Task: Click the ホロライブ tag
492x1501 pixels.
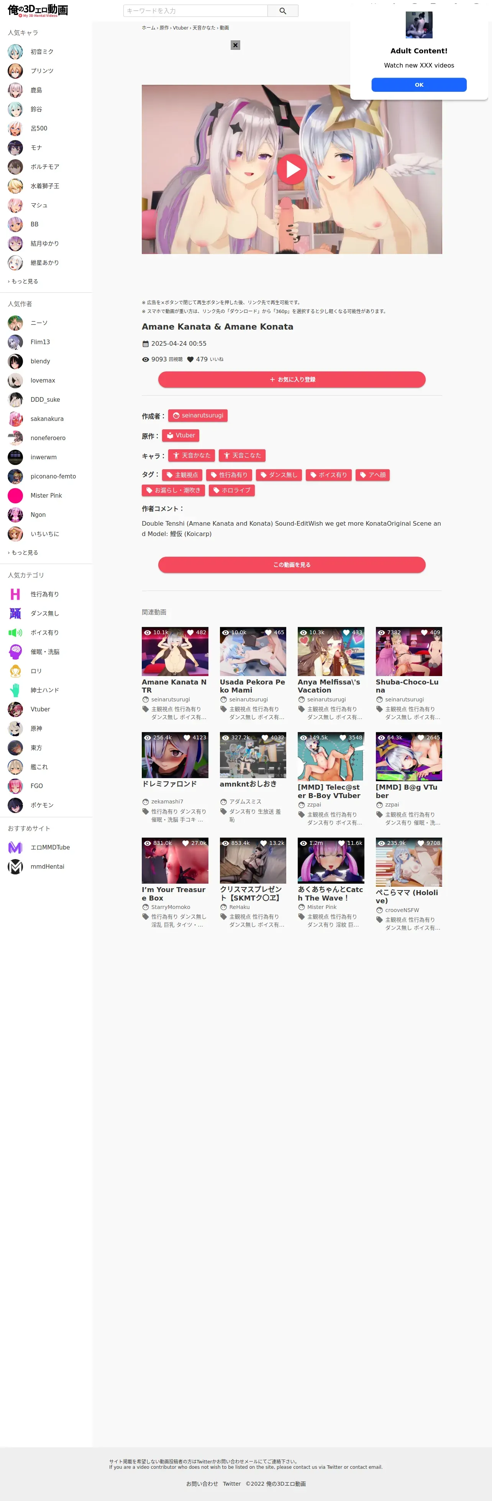Action: [232, 491]
